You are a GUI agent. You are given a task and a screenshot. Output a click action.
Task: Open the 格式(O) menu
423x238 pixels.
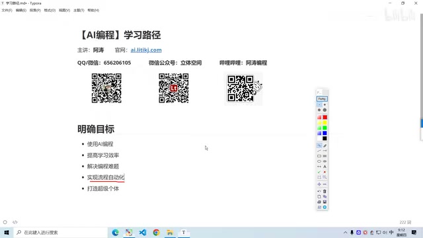coord(50,11)
